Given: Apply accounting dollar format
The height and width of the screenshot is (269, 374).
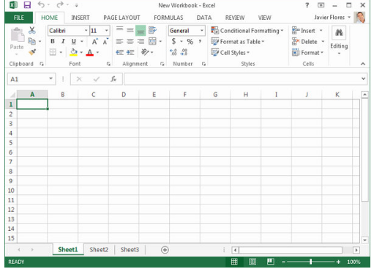Looking at the screenshot, I should click(173, 41).
